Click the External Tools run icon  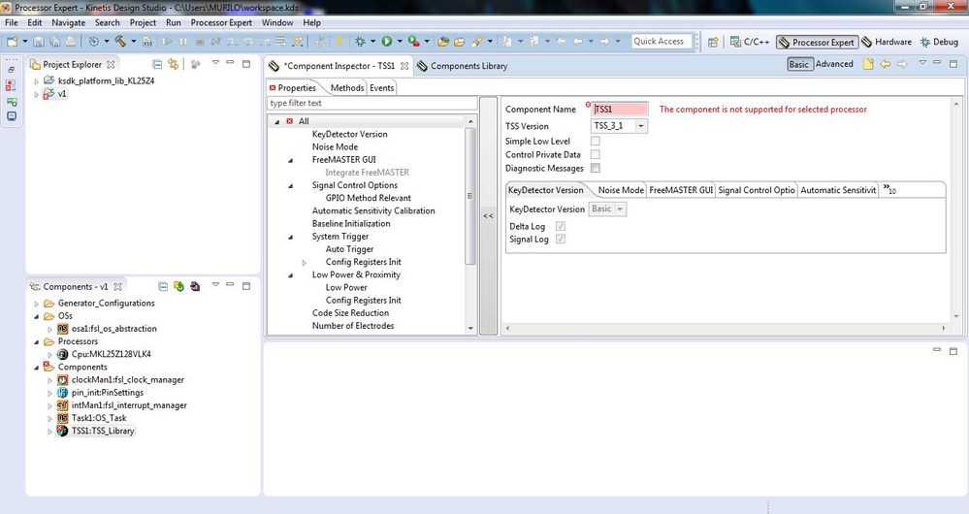(413, 42)
